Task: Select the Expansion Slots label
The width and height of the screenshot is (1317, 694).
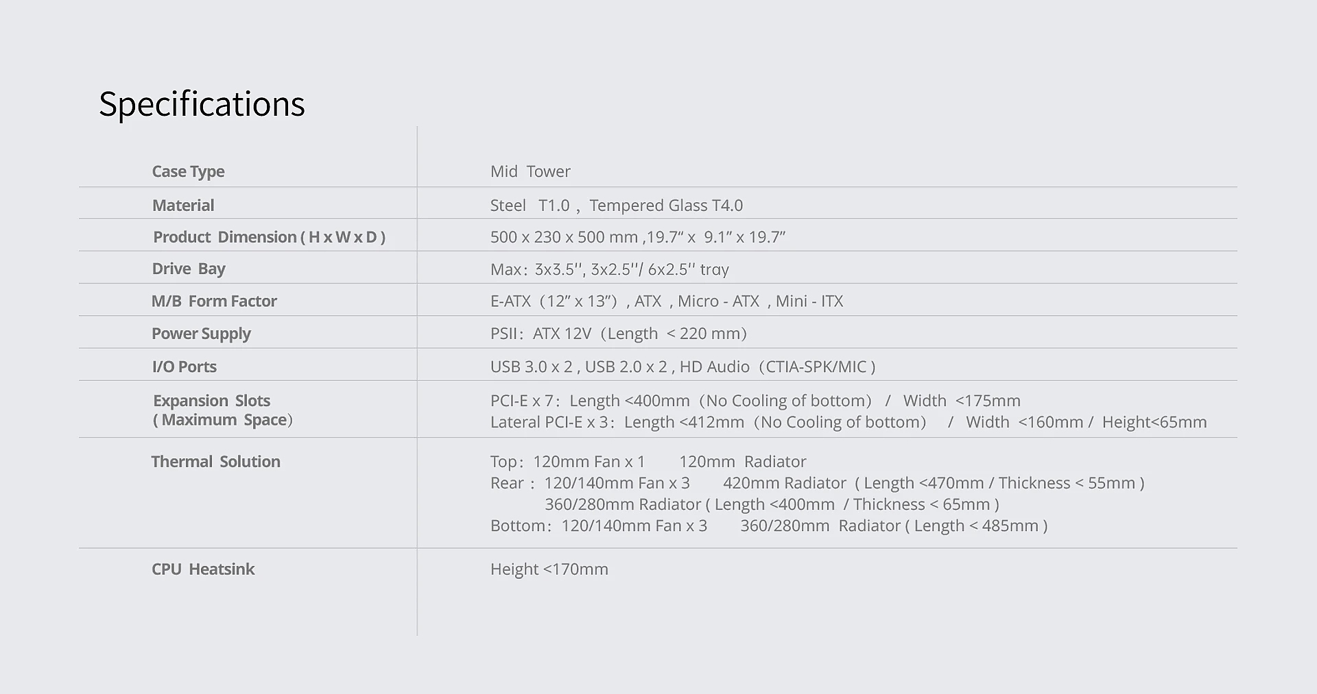Action: (x=212, y=401)
